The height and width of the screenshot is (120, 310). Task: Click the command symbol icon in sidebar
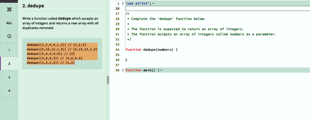coord(9,9)
